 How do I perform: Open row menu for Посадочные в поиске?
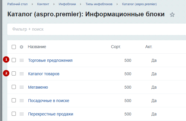[x=22, y=101]
